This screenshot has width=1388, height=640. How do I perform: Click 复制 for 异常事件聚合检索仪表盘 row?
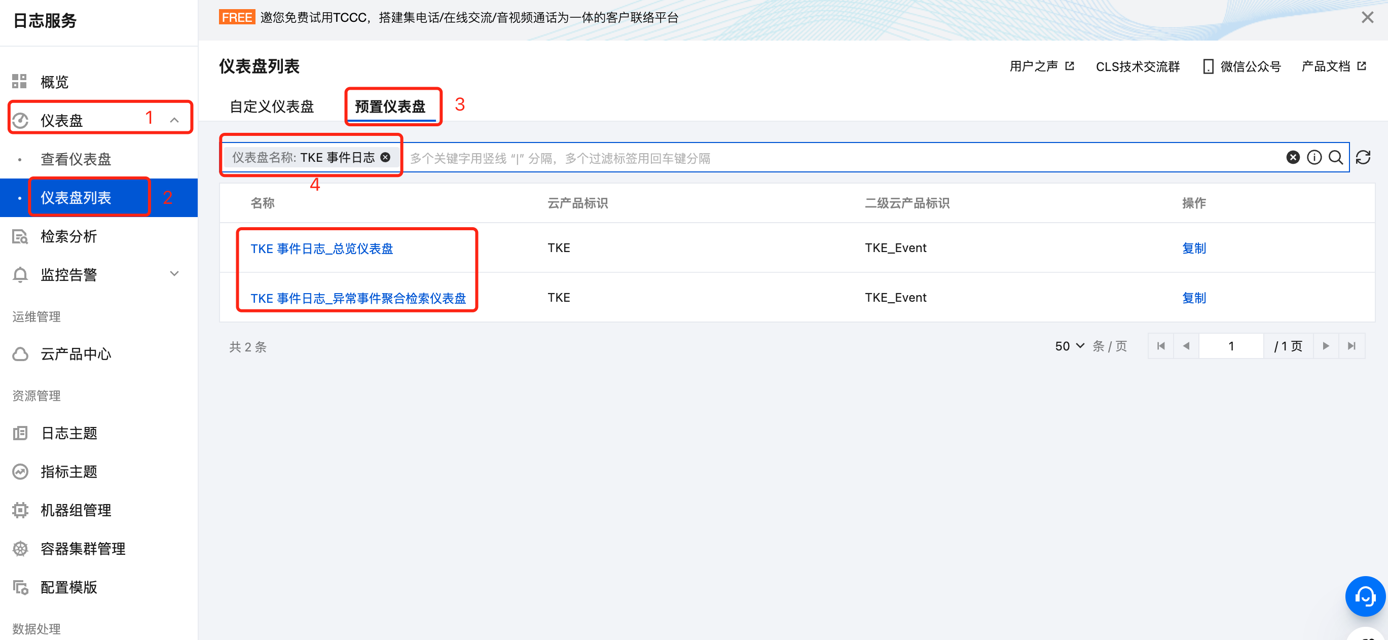pyautogui.click(x=1193, y=298)
